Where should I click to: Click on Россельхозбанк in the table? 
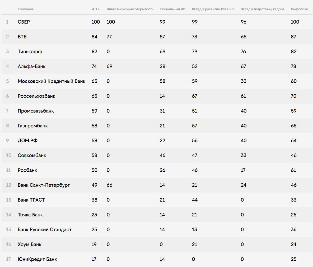point(36,96)
